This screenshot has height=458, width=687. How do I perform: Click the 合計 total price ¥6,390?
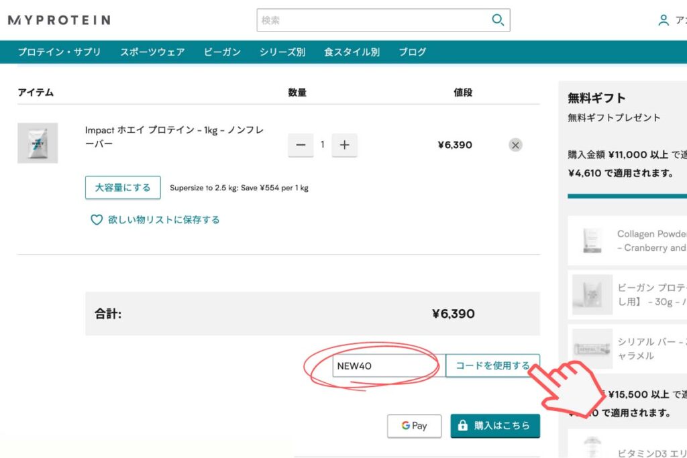coord(453,314)
